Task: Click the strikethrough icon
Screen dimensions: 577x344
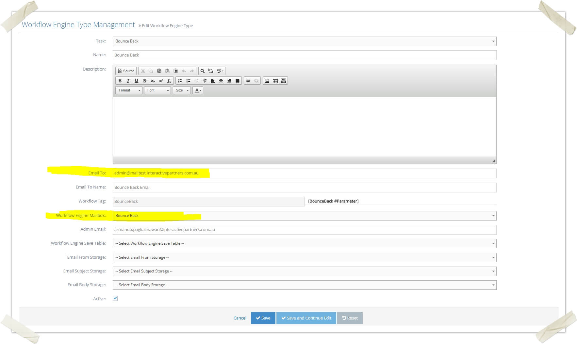Action: [144, 81]
